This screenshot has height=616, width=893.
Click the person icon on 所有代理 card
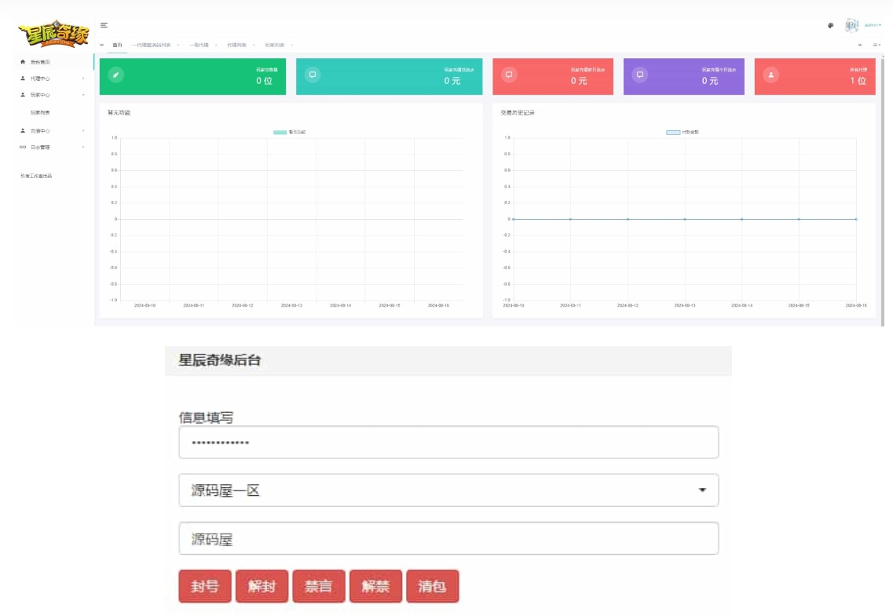pos(771,75)
